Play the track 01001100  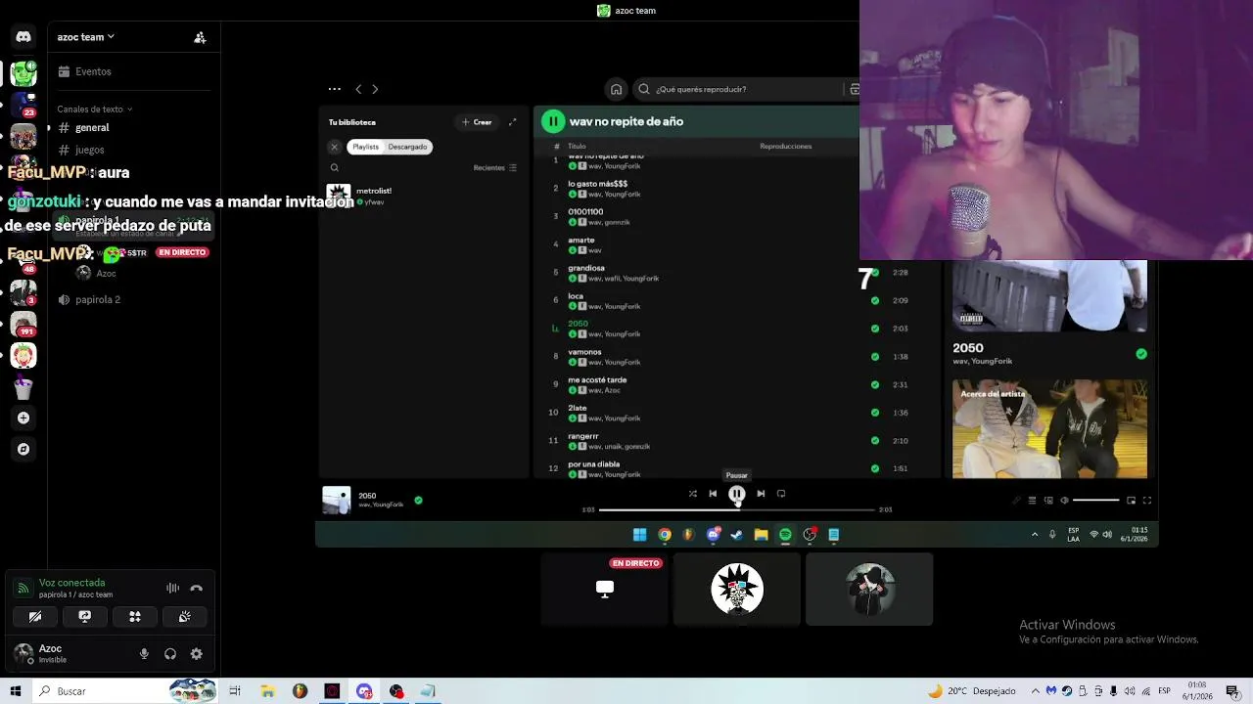[x=585, y=212]
